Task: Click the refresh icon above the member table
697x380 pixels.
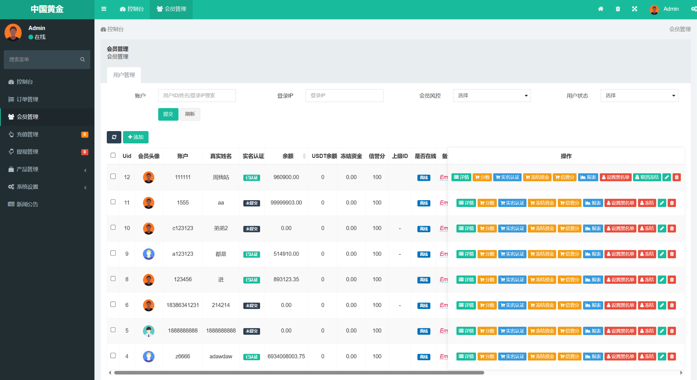Action: pyautogui.click(x=114, y=137)
